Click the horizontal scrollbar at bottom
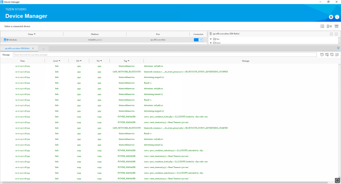Screen dimensions: 341x184 168,183
